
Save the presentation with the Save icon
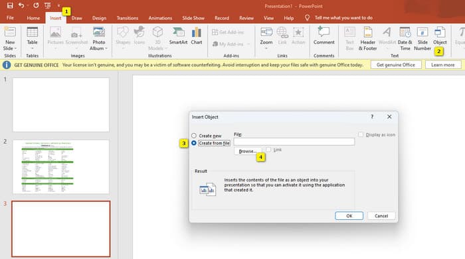[x=10, y=5]
